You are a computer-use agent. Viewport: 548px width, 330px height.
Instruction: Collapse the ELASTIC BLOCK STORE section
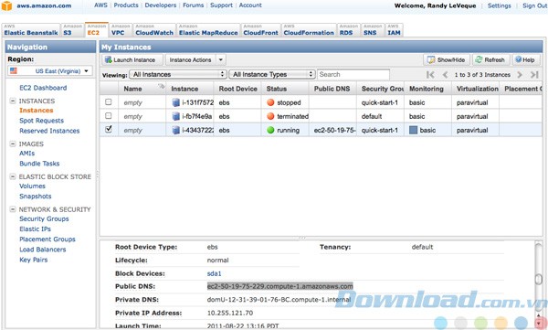(13, 176)
